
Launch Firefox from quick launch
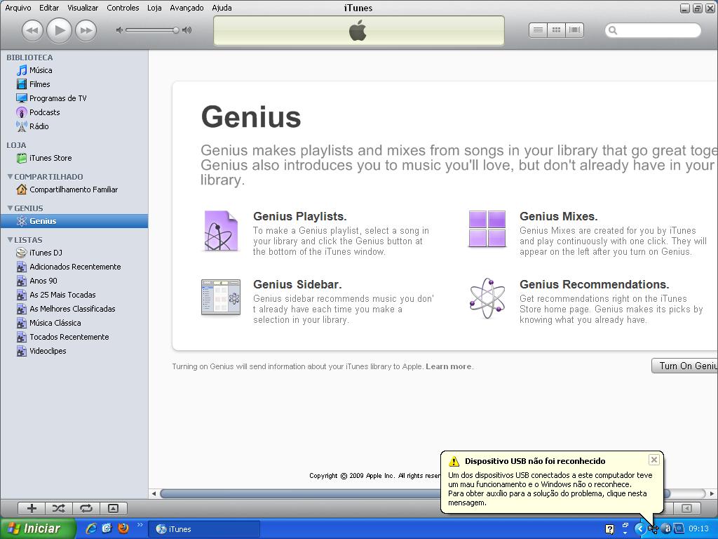[x=123, y=528]
